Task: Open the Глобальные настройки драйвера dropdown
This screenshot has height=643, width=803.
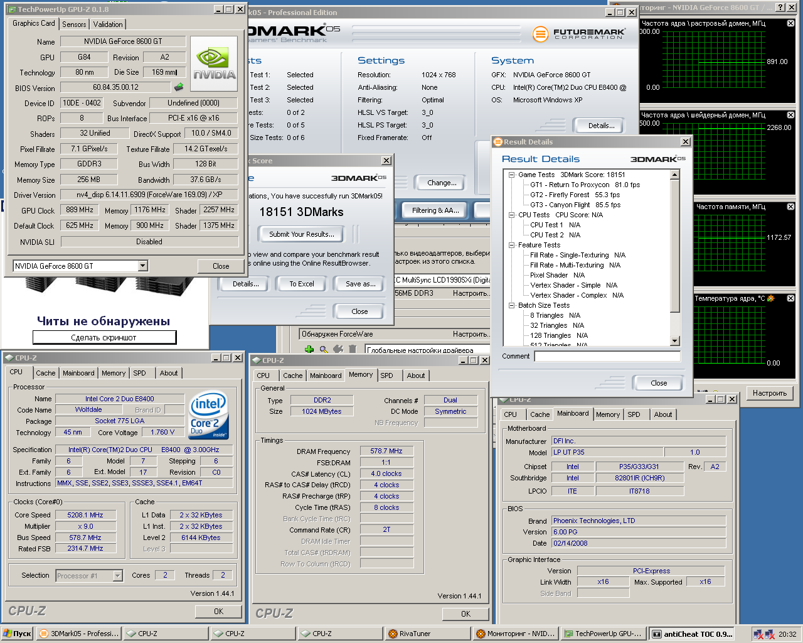Action: point(427,350)
